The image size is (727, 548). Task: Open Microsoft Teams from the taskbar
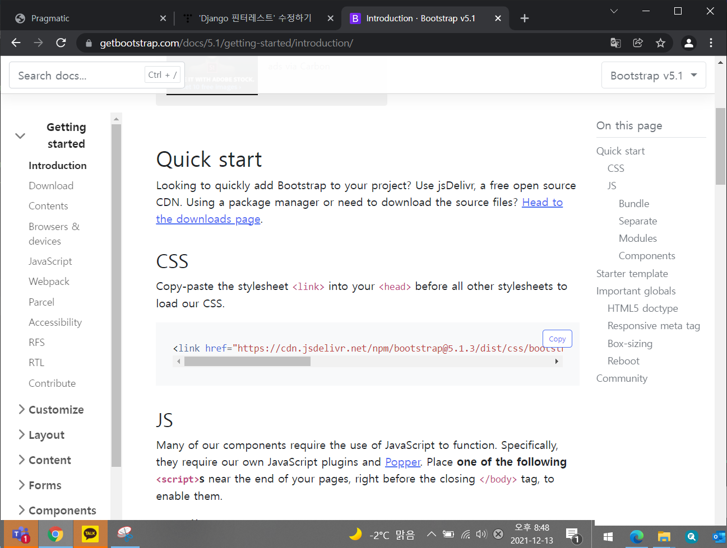tap(21, 535)
